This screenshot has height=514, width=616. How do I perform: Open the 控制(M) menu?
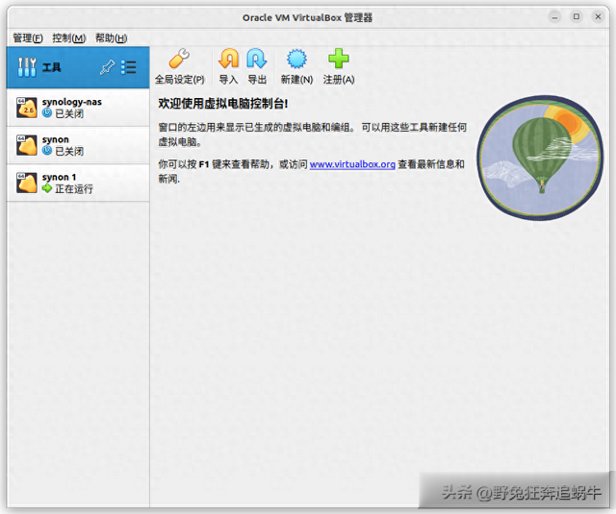point(69,38)
